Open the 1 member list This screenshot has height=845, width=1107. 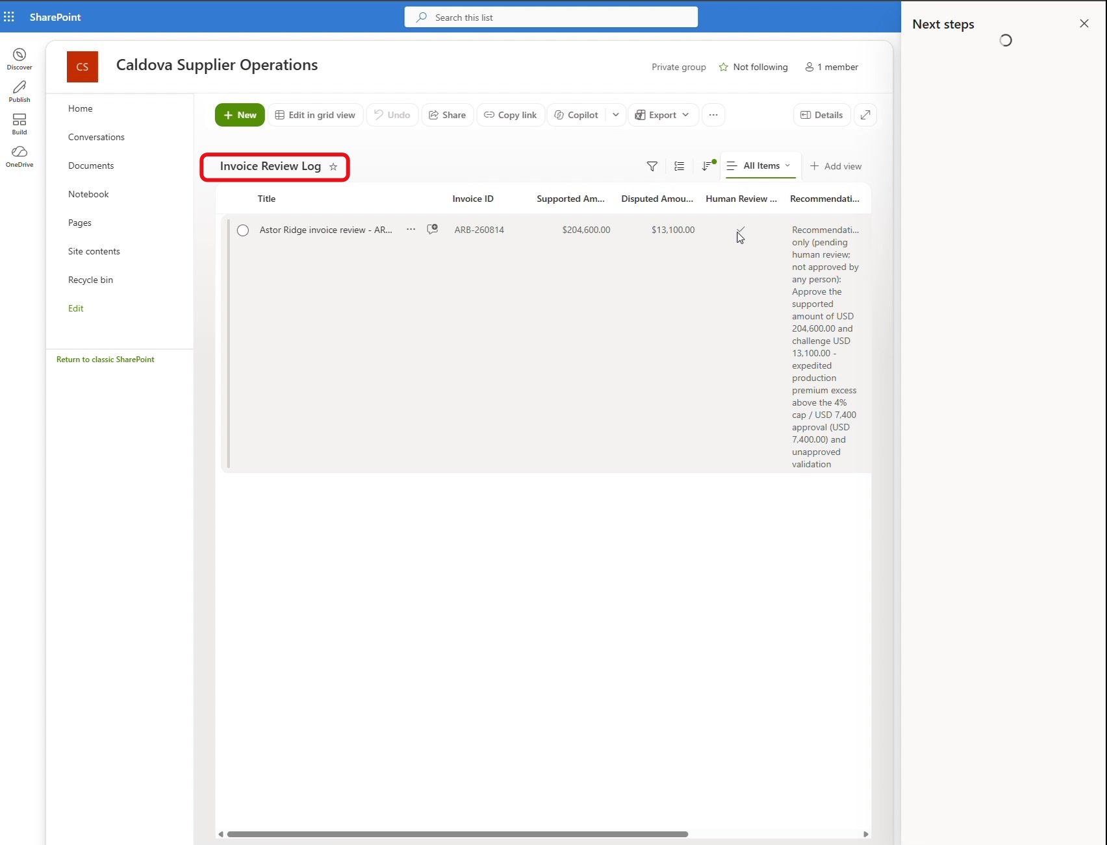coord(832,67)
